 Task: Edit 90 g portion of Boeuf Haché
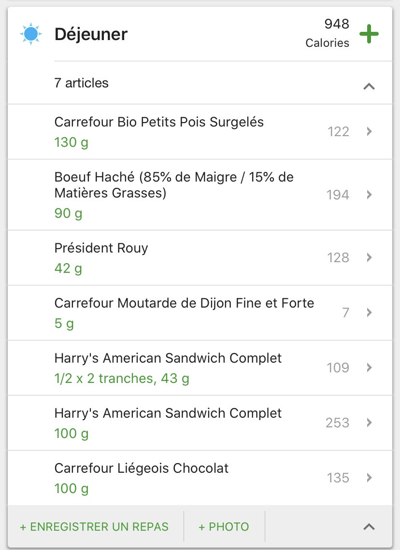[68, 213]
